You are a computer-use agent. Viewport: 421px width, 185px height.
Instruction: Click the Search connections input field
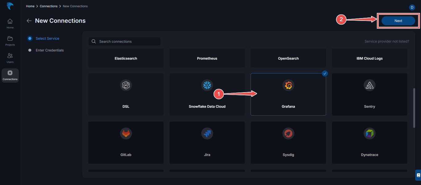(125, 41)
